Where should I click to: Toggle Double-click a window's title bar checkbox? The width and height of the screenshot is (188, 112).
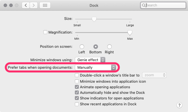coord(77,75)
